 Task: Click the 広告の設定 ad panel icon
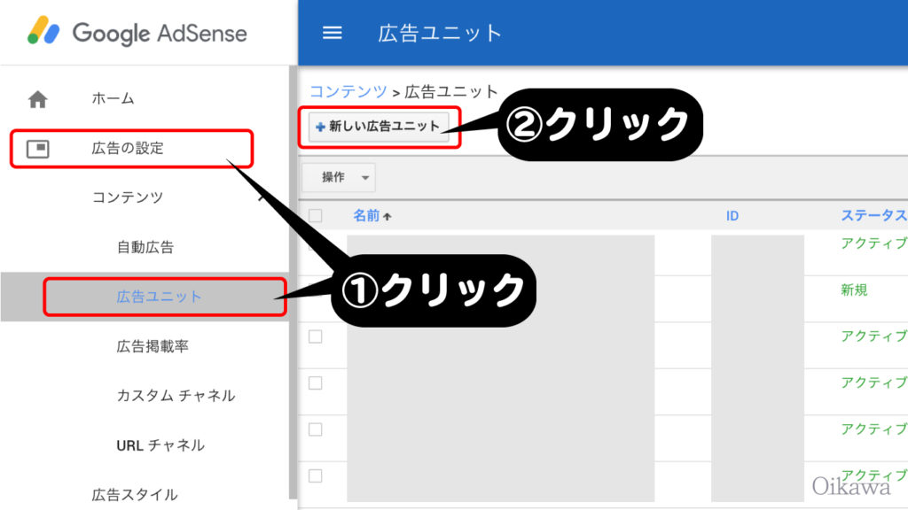click(x=38, y=149)
